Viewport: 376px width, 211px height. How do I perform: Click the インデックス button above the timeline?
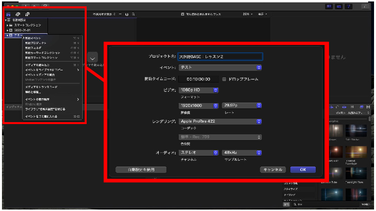tap(14, 107)
